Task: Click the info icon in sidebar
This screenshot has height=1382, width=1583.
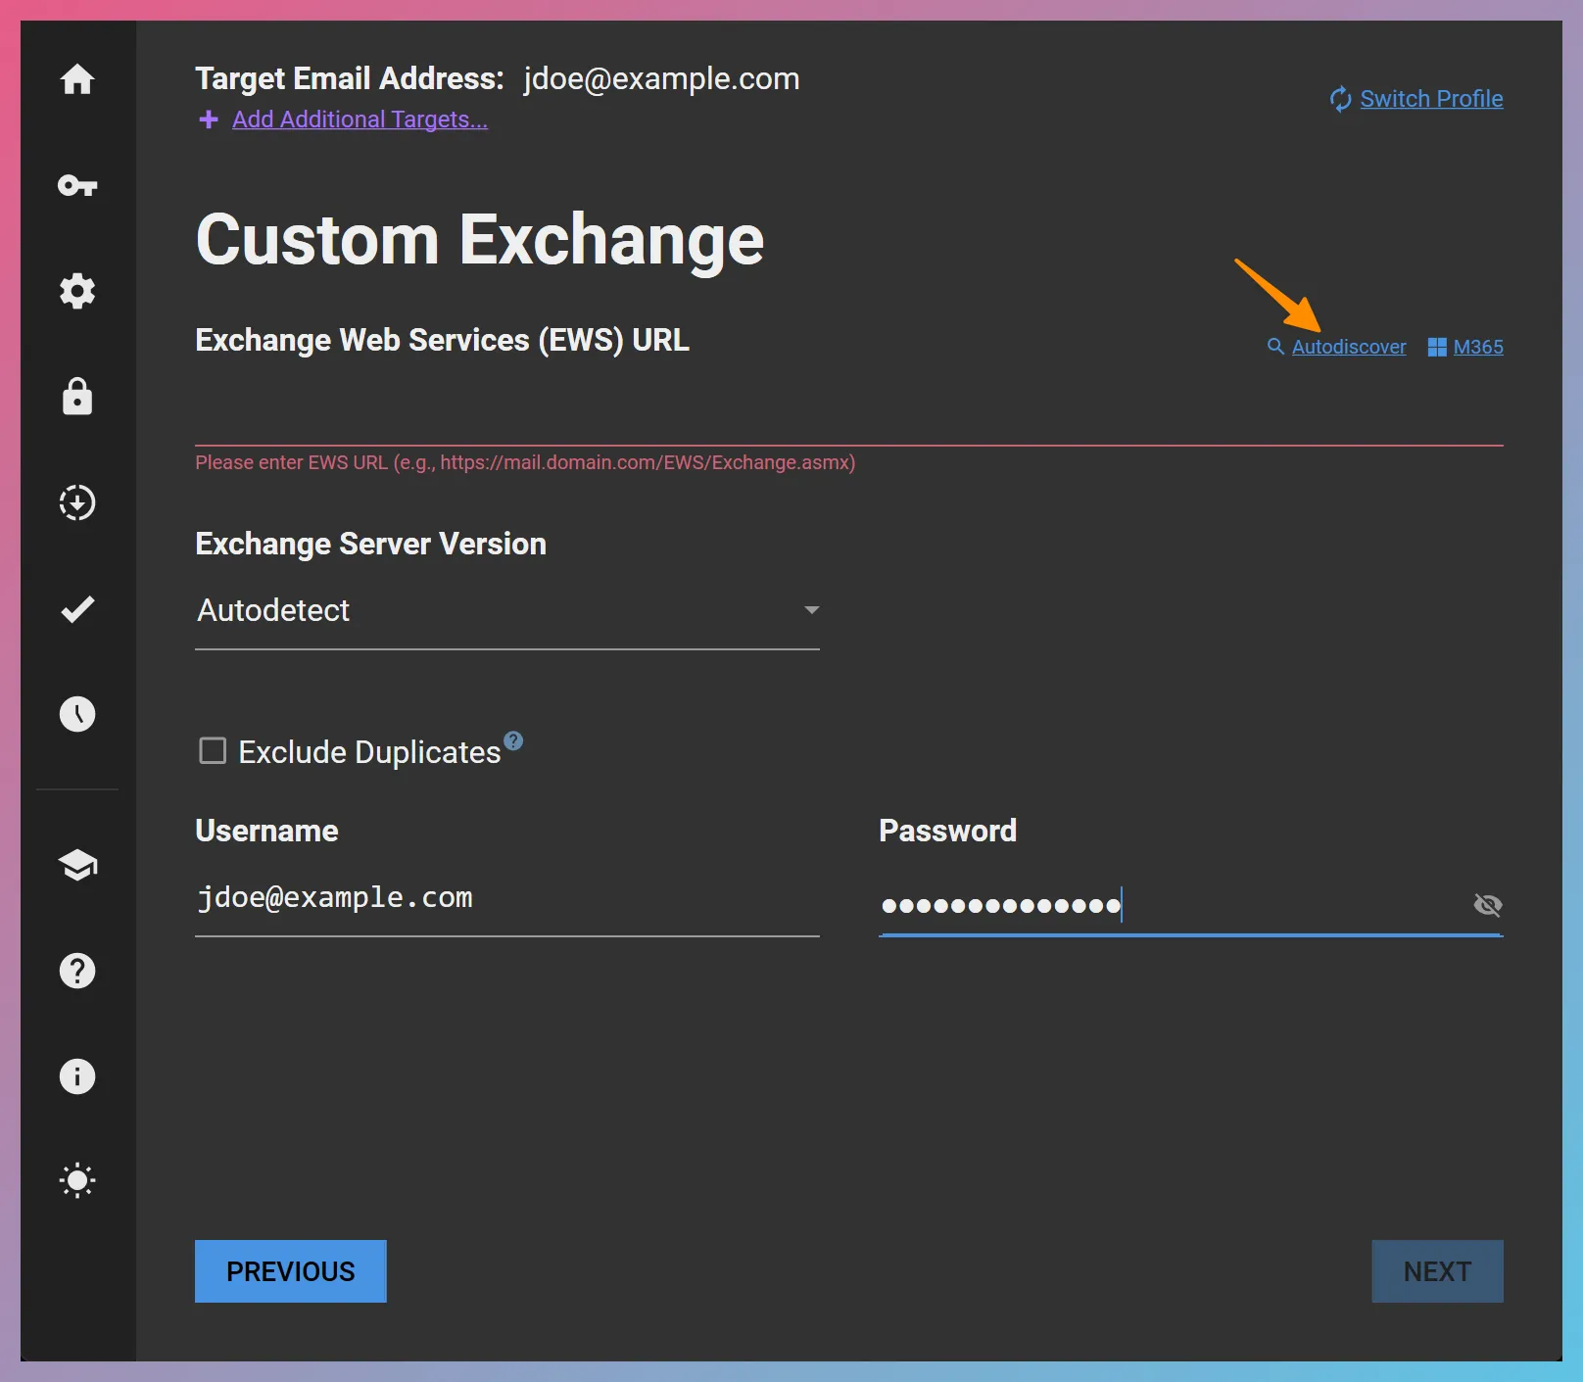Action: click(x=77, y=1076)
